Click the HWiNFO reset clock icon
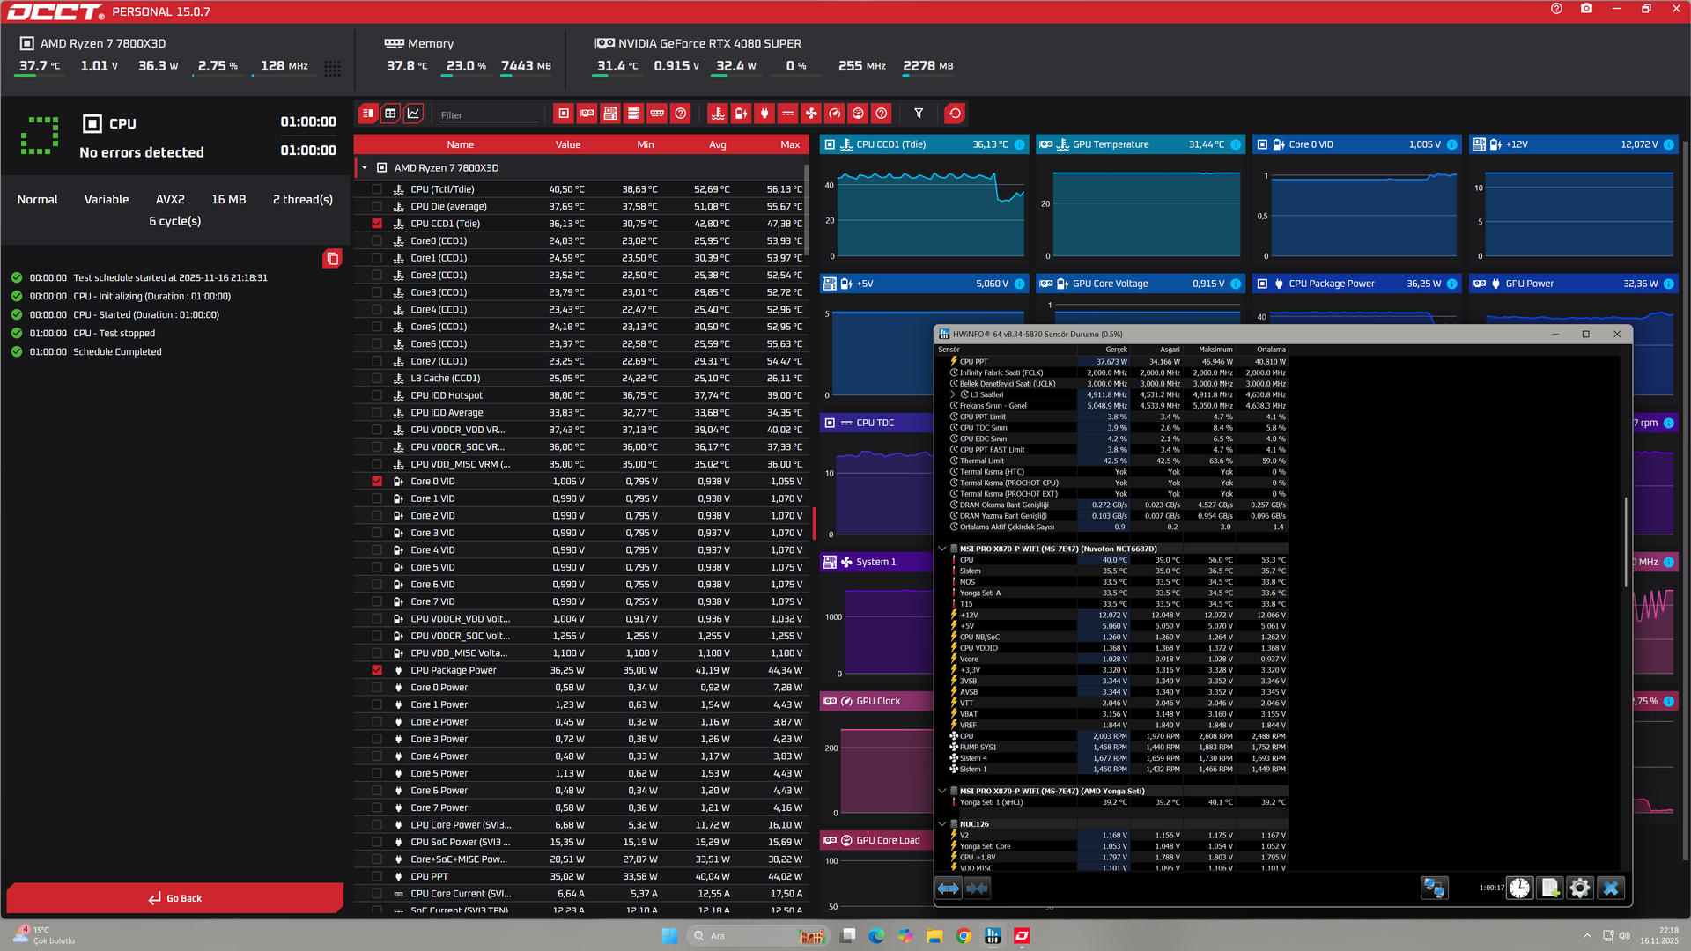The height and width of the screenshot is (951, 1691). pyautogui.click(x=1519, y=888)
